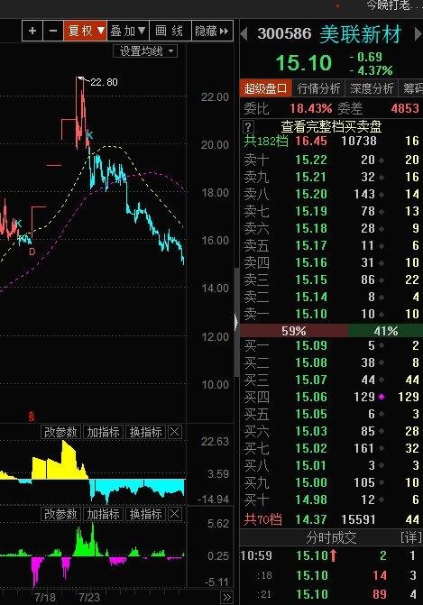Viewport: 423px width, 605px height.
Task: Select the 画线 drawing tool
Action: coord(170,31)
